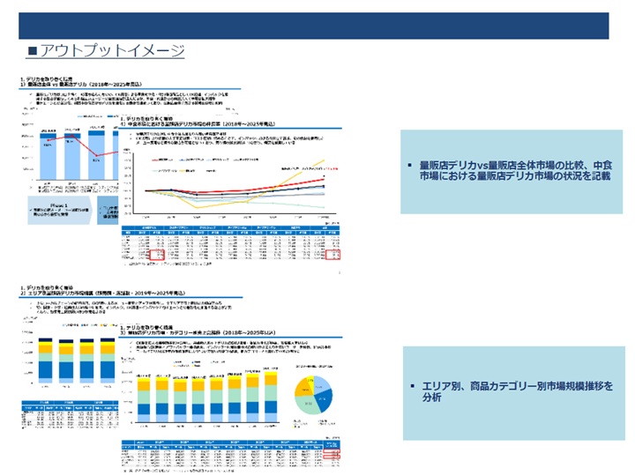Image resolution: width=635 pixels, height=476 pixels.
Task: Click the red-outlined cells in the bottom category table
Action: click(x=332, y=454)
